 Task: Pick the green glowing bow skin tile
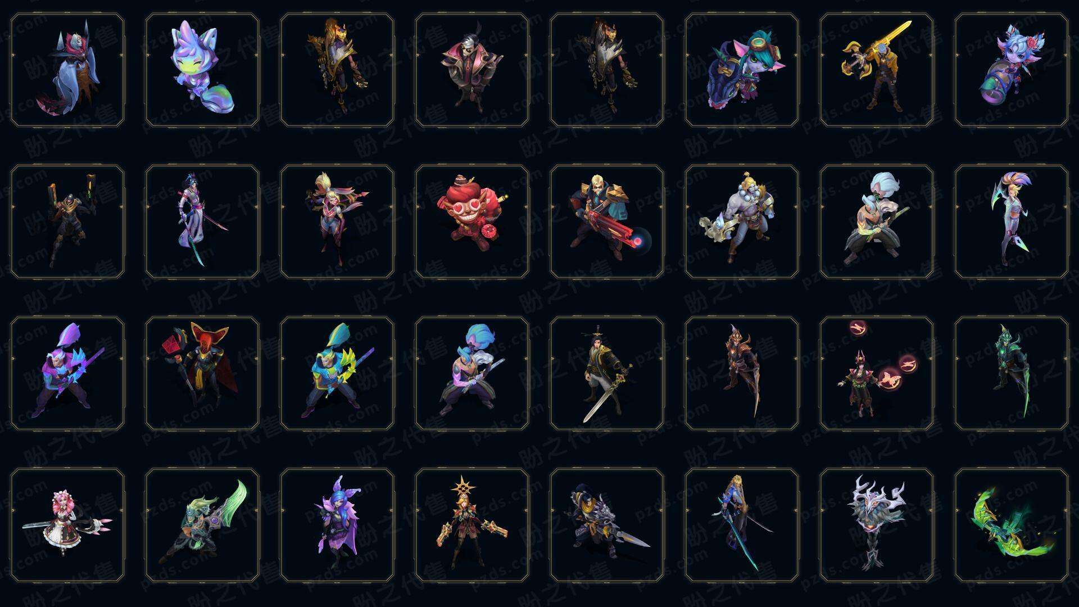(1012, 525)
